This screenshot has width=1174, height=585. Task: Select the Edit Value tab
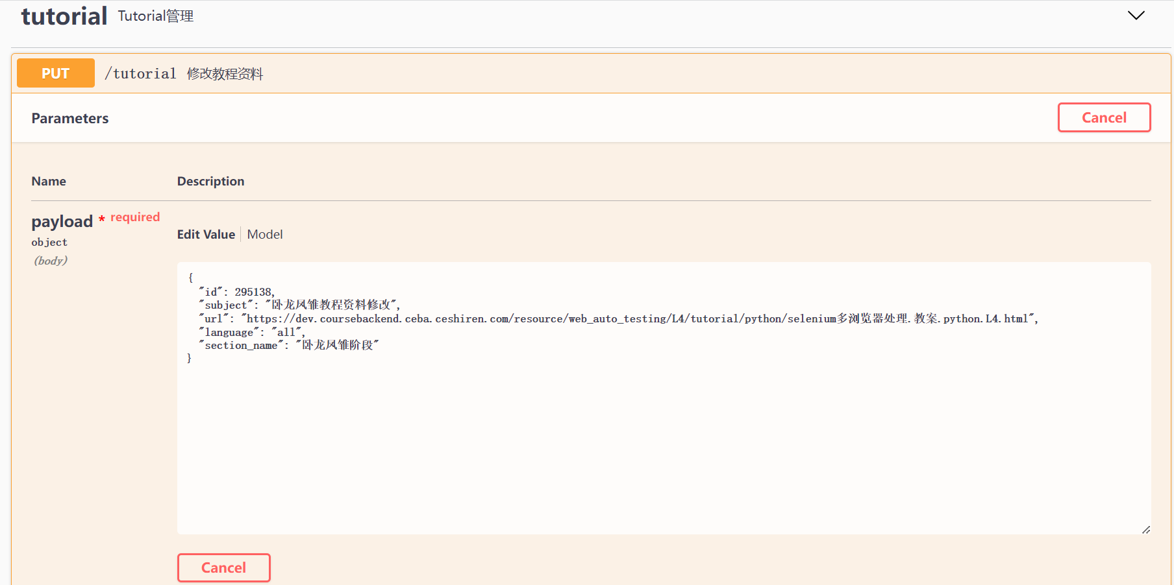pyautogui.click(x=206, y=235)
